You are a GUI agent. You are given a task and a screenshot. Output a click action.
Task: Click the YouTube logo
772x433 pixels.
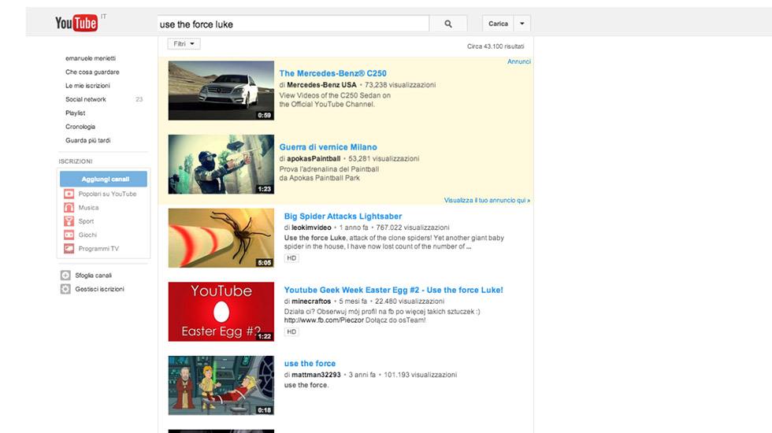pos(76,24)
